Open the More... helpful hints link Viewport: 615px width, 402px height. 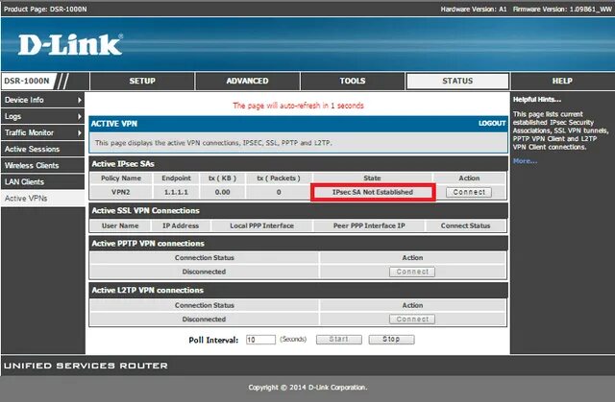point(525,161)
